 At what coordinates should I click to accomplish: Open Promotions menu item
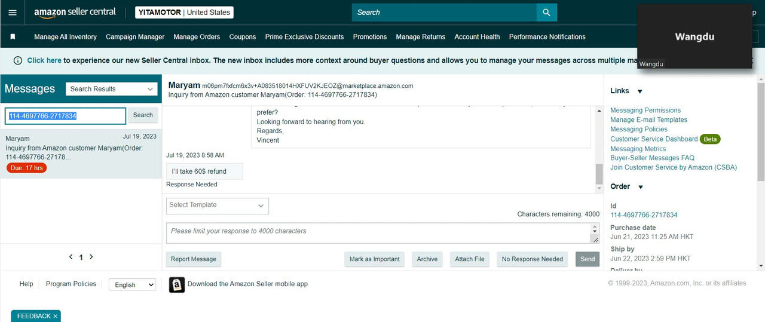click(370, 36)
